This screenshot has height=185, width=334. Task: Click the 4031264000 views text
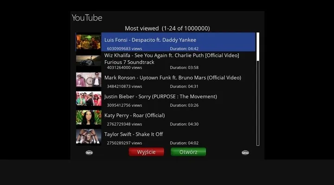[124, 68]
